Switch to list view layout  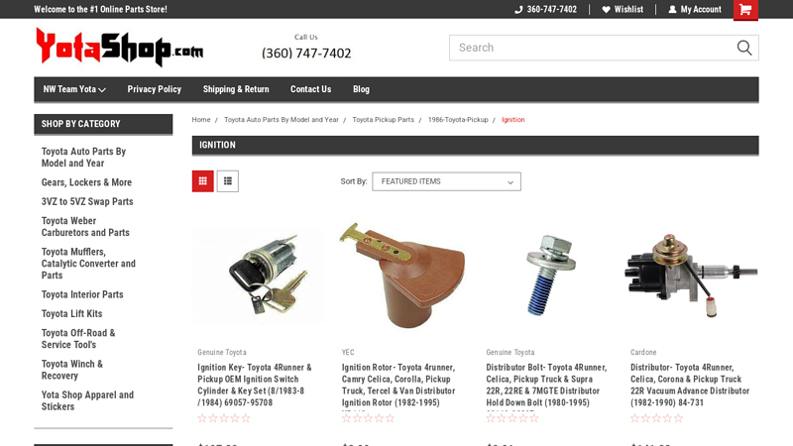(228, 181)
